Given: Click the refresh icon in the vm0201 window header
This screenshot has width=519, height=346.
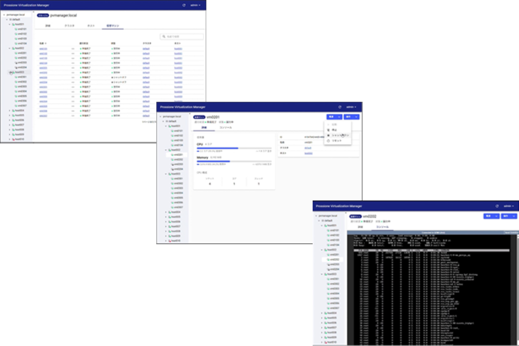Looking at the screenshot, I should pyautogui.click(x=340, y=107).
